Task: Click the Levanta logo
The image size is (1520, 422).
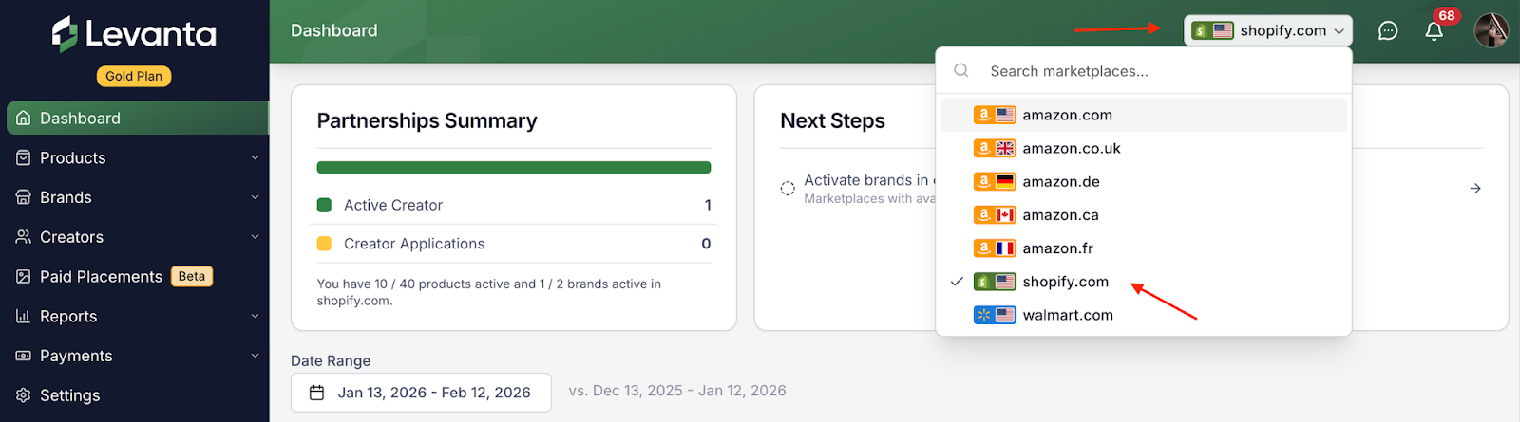Action: point(134,34)
